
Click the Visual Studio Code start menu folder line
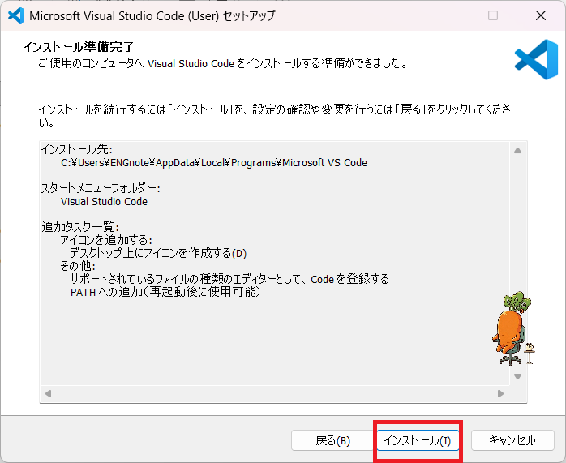pos(104,201)
